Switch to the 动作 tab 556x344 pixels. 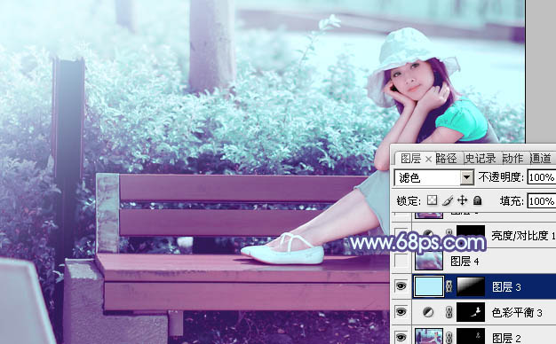pos(512,158)
